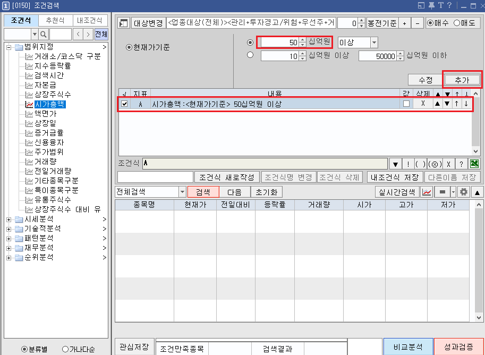Click the question mark help icon
The image size is (485, 355).
point(461,164)
